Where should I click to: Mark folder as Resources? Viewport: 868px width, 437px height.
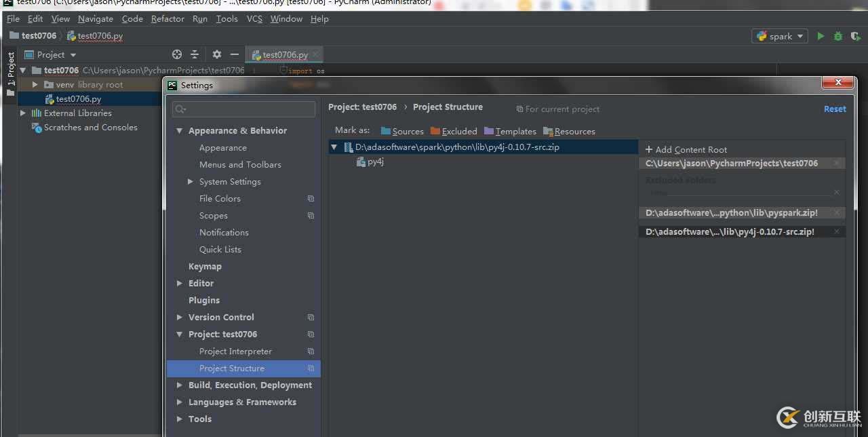point(569,132)
